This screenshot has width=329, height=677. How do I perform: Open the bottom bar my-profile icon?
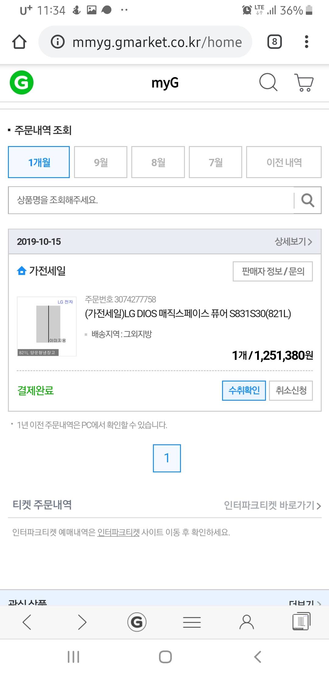246,622
